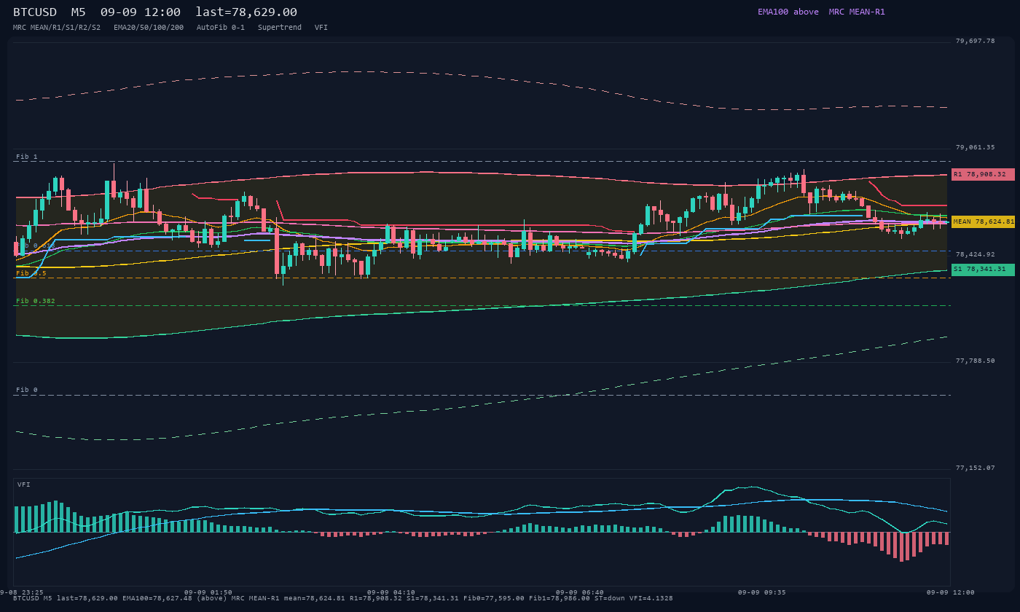Click the Fib 0 level label
The height and width of the screenshot is (612, 1020).
point(27,390)
